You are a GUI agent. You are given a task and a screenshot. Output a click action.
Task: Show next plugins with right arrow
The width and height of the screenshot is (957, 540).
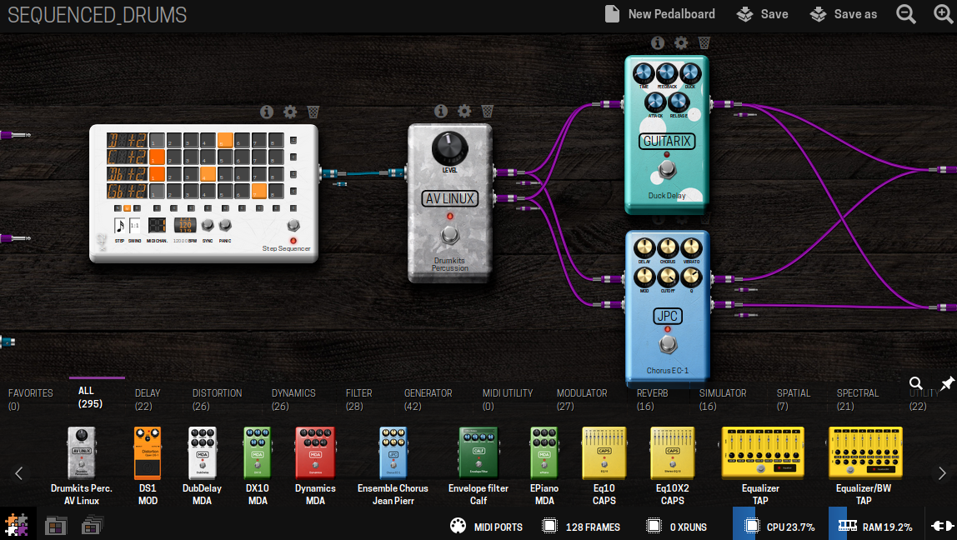point(942,472)
